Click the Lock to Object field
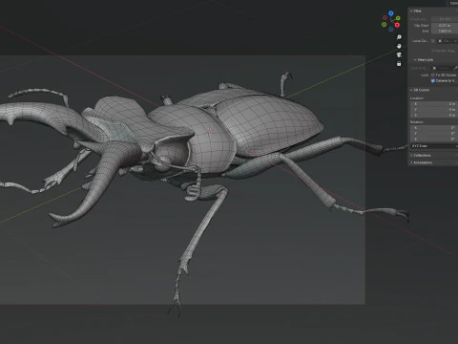This screenshot has height=344, width=458. pyautogui.click(x=445, y=68)
